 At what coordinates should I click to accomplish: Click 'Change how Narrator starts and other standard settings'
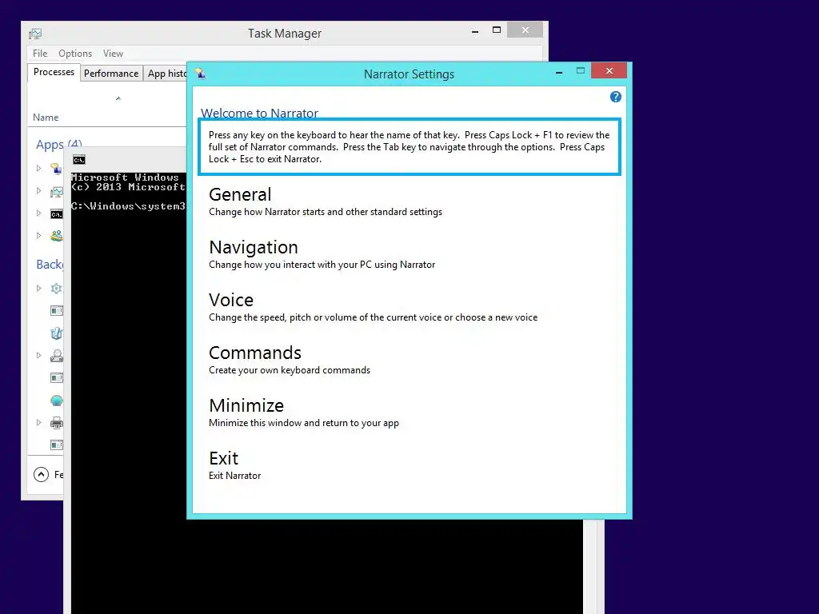pos(326,212)
